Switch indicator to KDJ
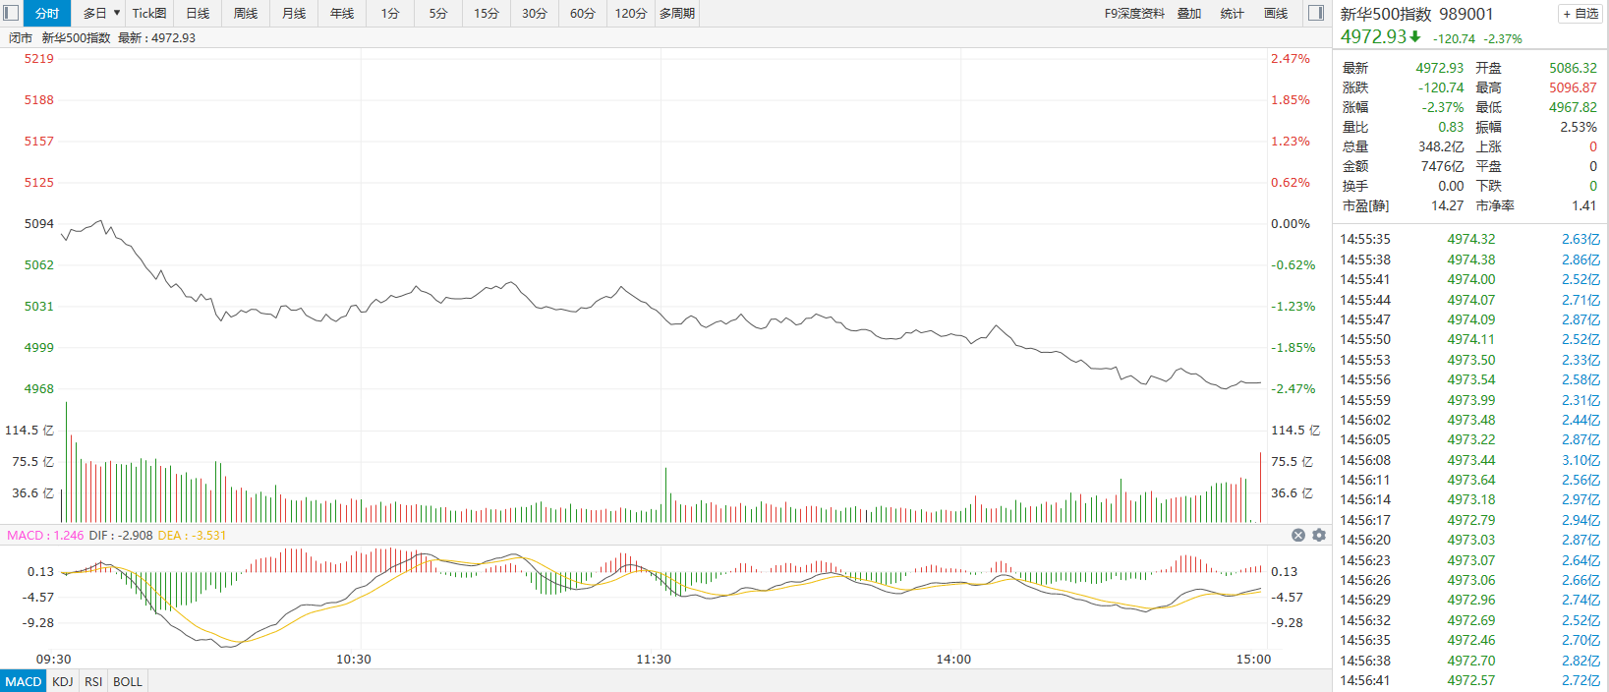The image size is (1609, 692). click(63, 681)
